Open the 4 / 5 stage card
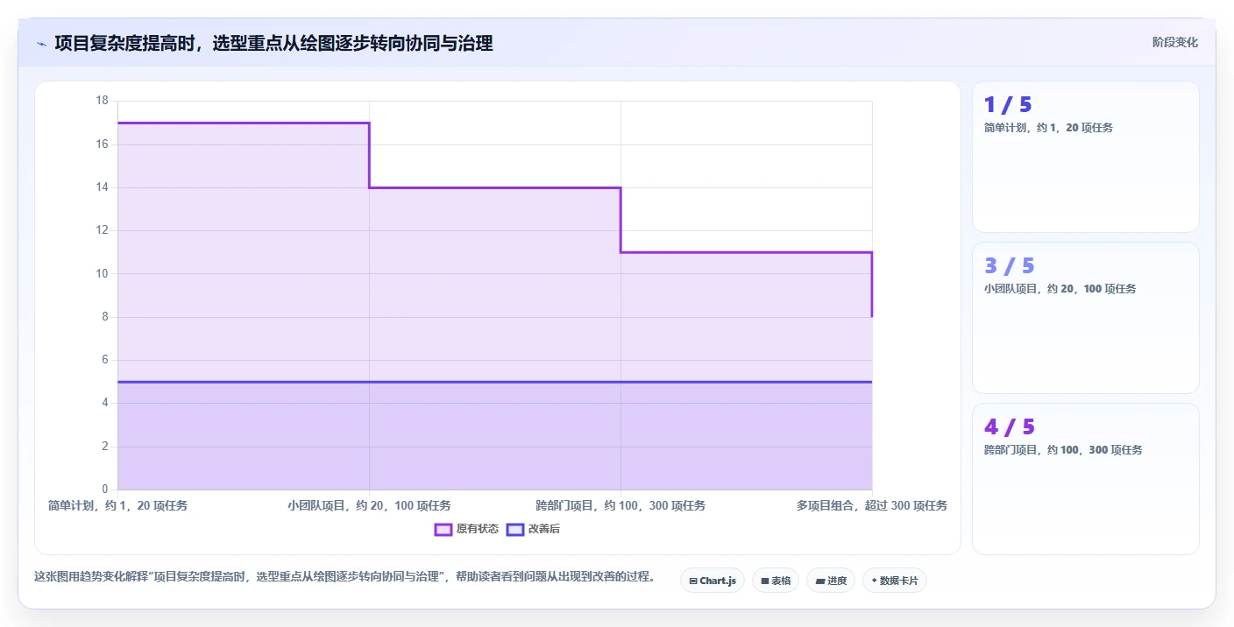This screenshot has width=1234, height=627. 1086,479
